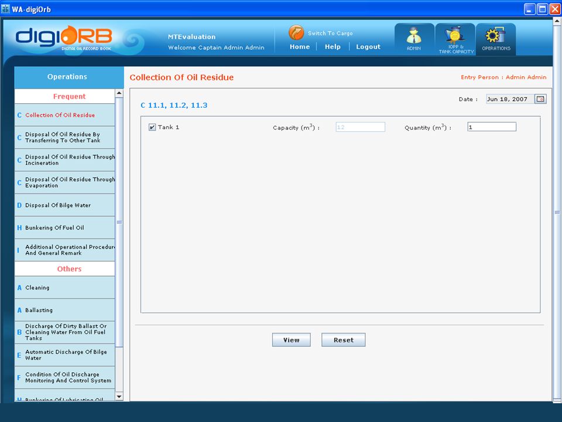Click the Date field showing Jun 18, 2007

(510, 99)
